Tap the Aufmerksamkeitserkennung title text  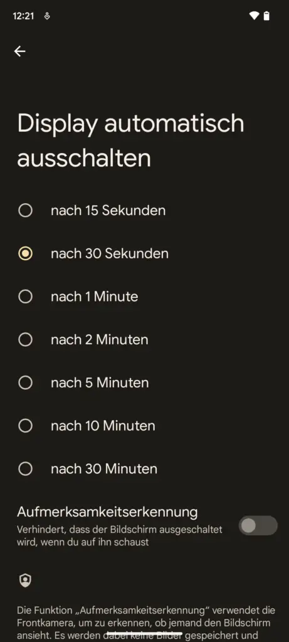107,512
